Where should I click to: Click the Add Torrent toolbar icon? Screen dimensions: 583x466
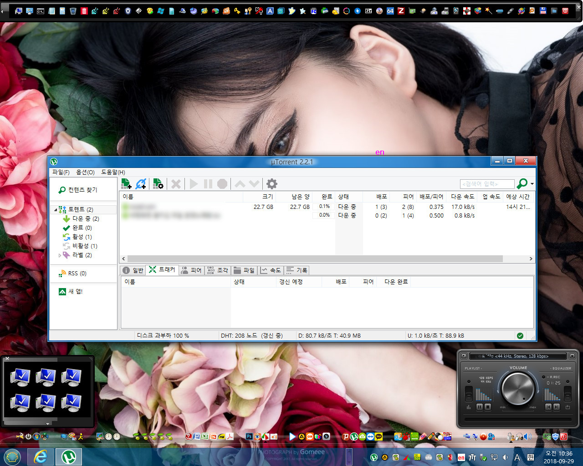click(126, 184)
